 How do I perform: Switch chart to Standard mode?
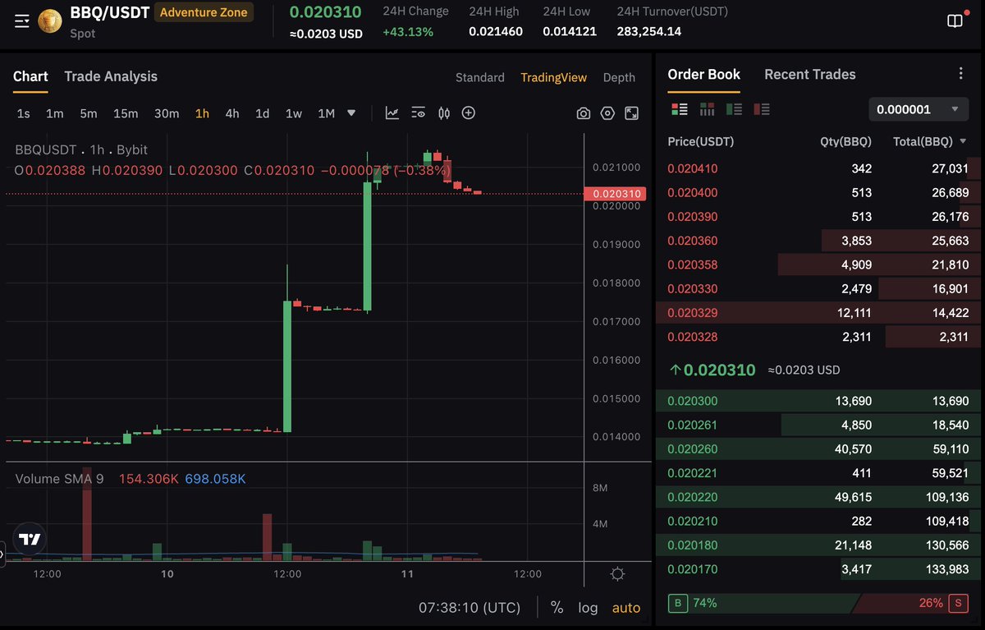480,77
